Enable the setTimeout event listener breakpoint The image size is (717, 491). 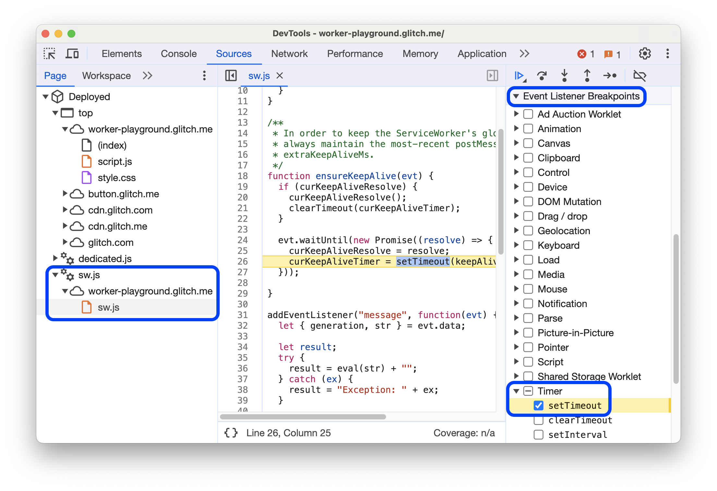[x=538, y=406]
